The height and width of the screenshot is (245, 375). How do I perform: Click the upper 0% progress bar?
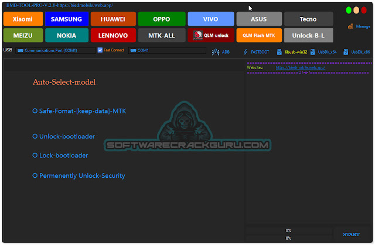point(289,230)
